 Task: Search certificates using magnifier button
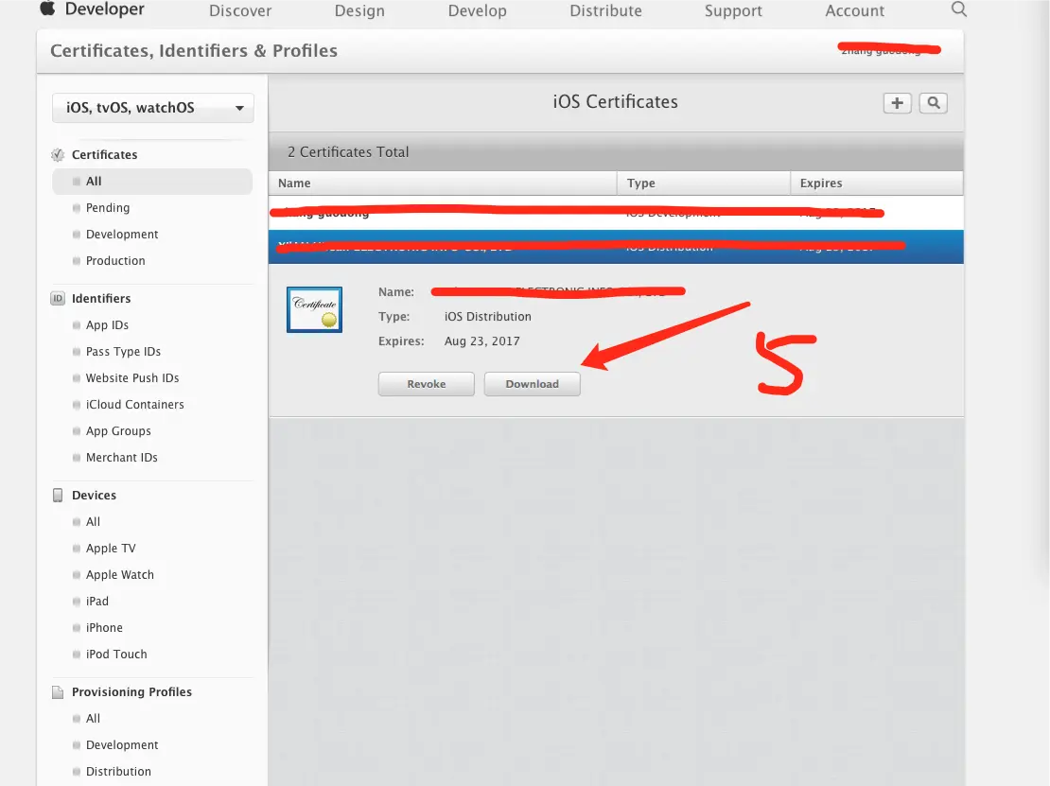[933, 103]
